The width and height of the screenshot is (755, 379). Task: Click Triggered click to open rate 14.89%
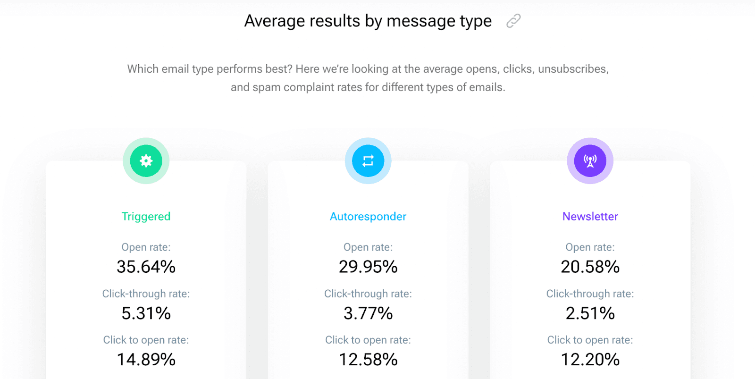146,359
